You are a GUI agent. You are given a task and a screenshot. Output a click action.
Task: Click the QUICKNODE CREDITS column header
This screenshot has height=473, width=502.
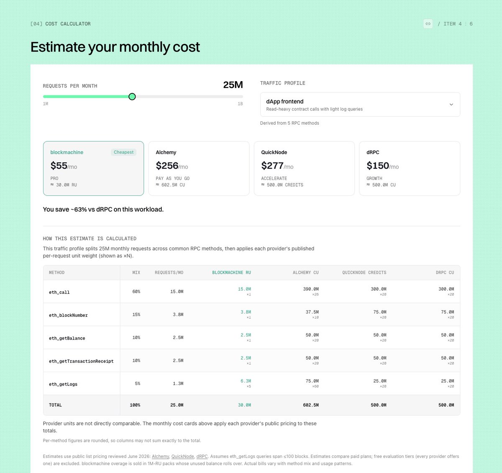(364, 272)
